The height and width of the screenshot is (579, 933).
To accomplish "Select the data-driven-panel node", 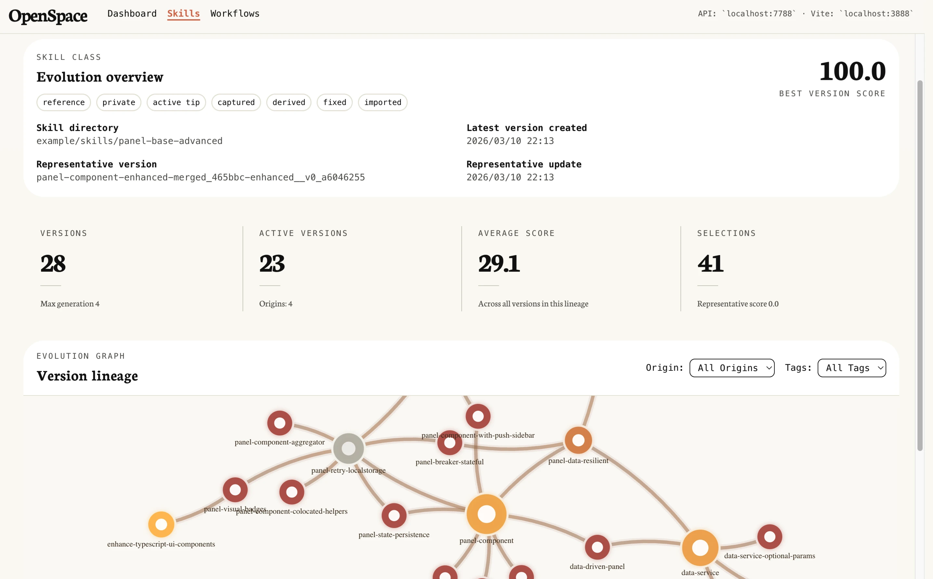I will tap(597, 547).
